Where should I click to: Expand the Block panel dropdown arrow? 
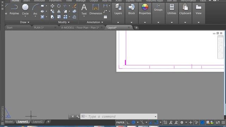click(x=131, y=23)
